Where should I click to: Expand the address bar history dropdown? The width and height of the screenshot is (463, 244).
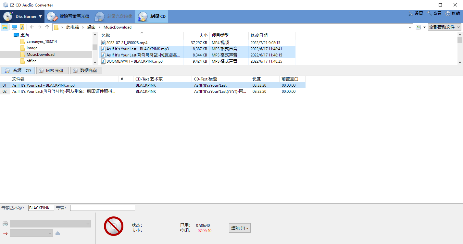(410, 27)
